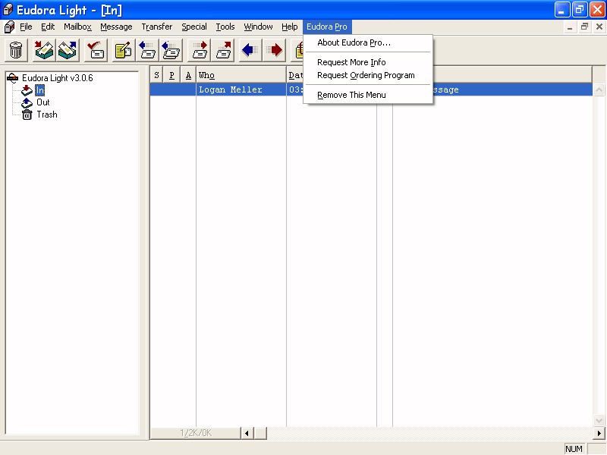
Task: Go to previous message with blue arrow
Action: (250, 50)
